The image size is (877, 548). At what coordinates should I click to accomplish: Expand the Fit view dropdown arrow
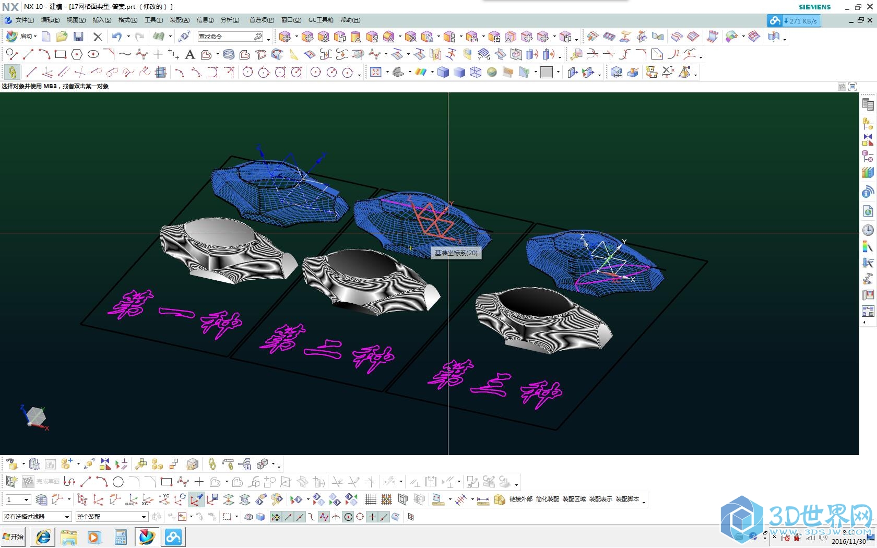click(387, 72)
